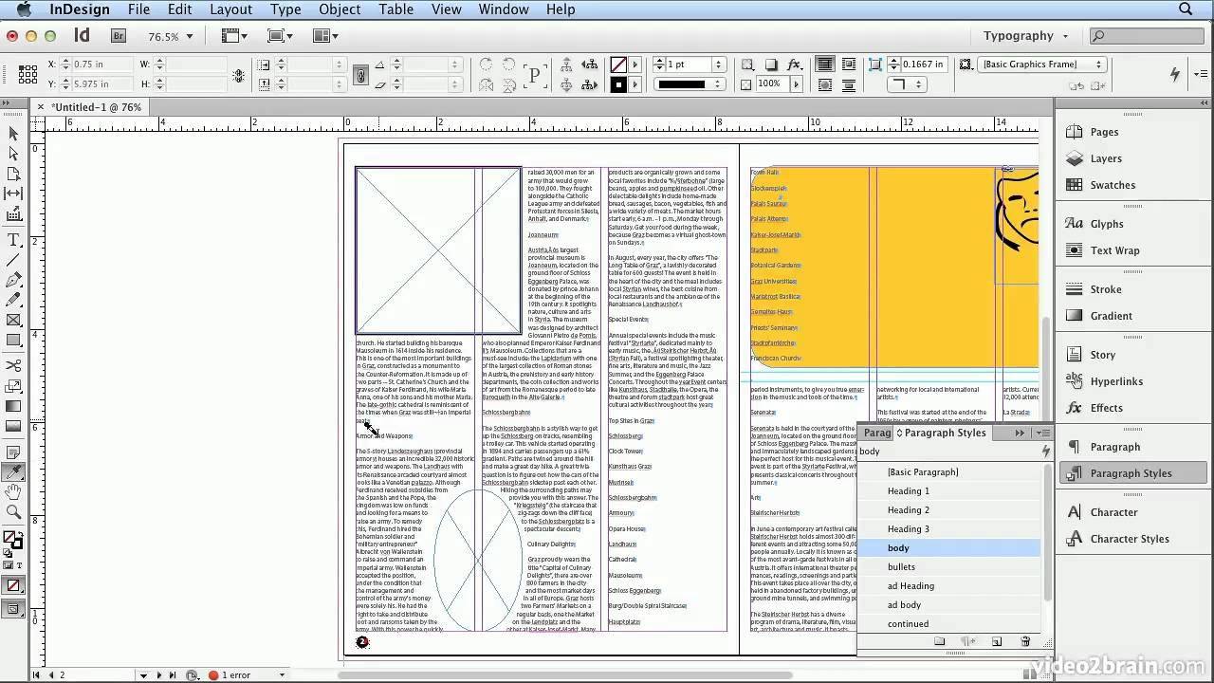The width and height of the screenshot is (1214, 683).
Task: Open the zoom level dropdown showing 76.5%
Action: [170, 36]
